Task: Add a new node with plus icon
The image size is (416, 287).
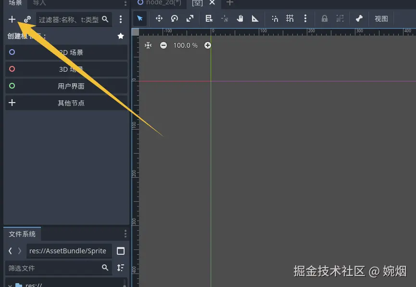Action: pos(12,19)
